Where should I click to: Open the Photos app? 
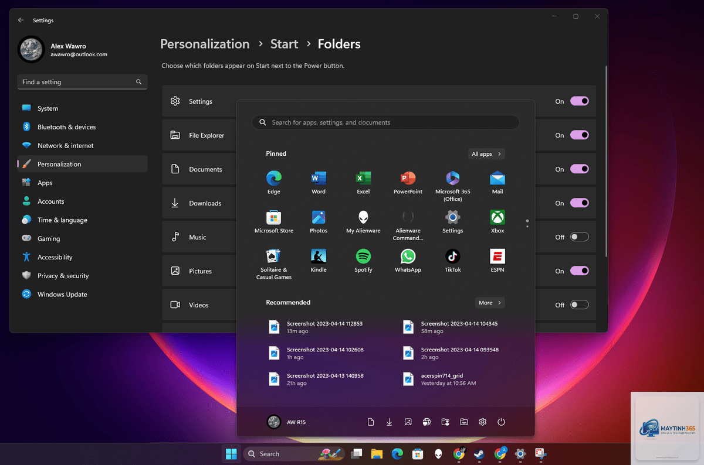click(319, 221)
